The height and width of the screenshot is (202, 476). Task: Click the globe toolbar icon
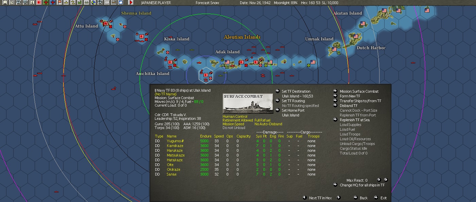(x=93, y=2)
